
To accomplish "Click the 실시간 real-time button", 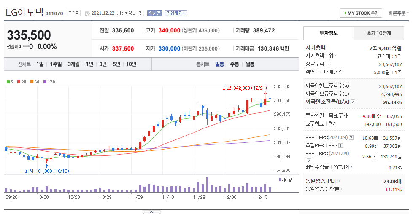I will tap(155, 13).
